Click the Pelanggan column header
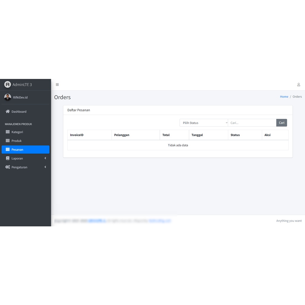Image resolution: width=305 pixels, height=305 pixels. click(x=136, y=135)
